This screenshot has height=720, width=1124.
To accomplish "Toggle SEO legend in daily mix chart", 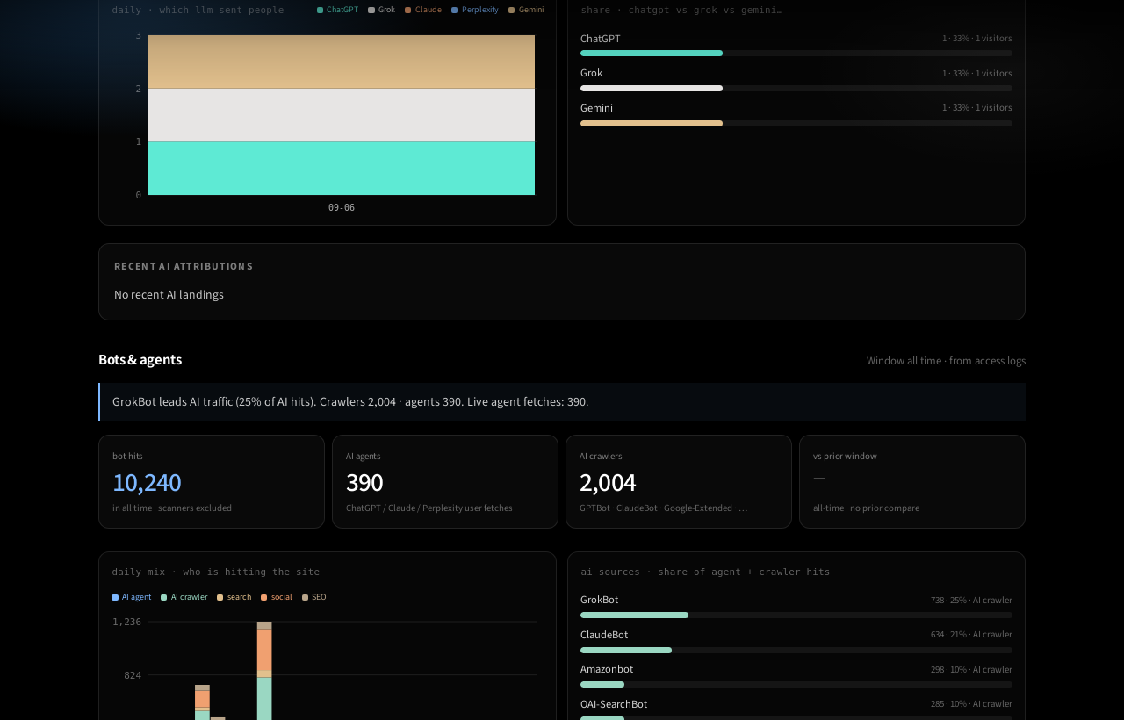I will click(x=314, y=597).
